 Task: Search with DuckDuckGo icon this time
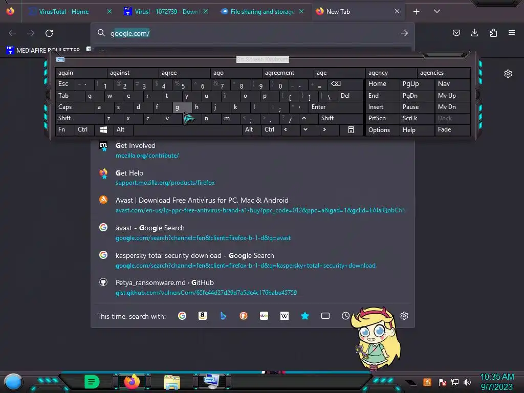coord(244,316)
